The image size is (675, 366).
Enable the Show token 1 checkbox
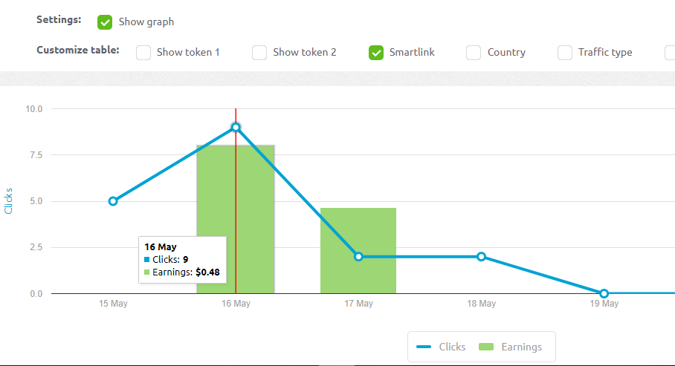tap(143, 52)
